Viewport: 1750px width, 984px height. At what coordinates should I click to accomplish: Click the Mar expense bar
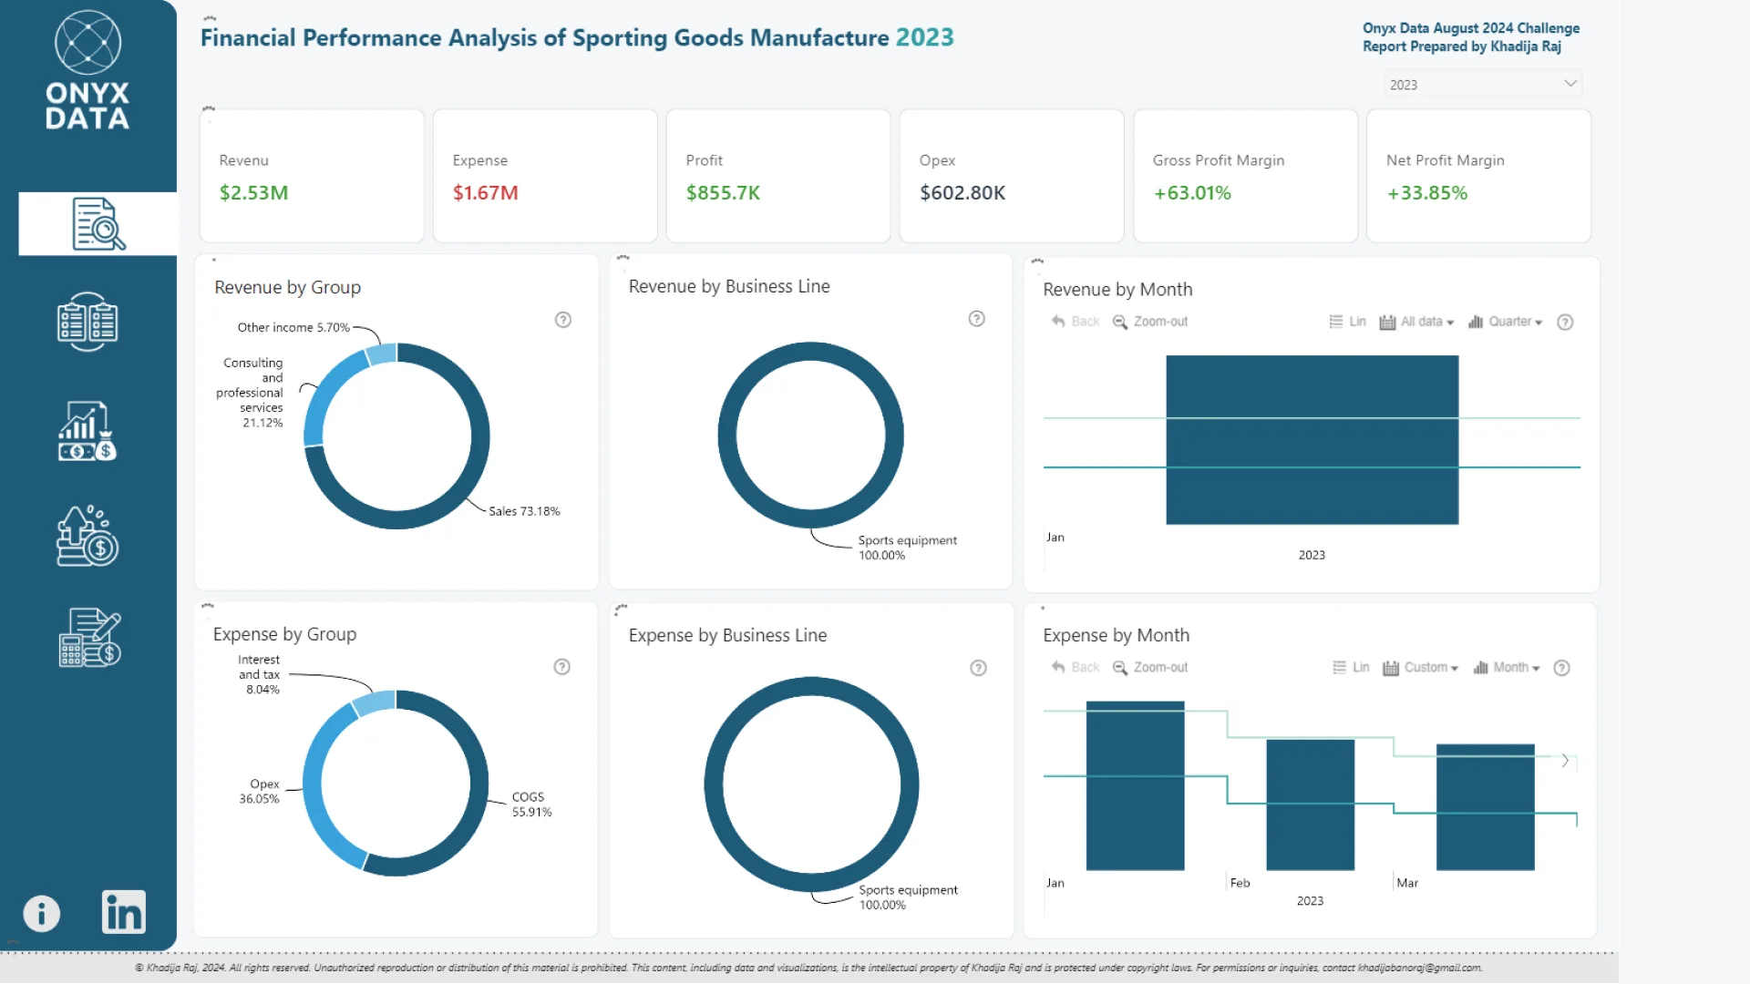coord(1485,807)
